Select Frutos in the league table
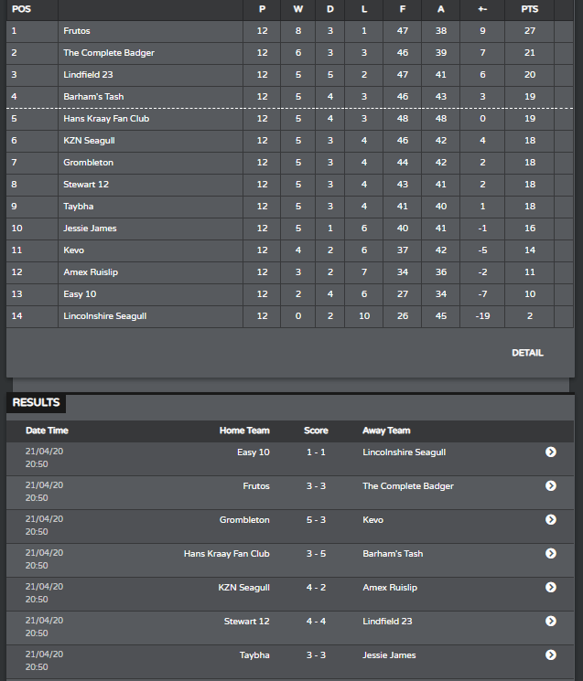This screenshot has height=681, width=583. [77, 31]
